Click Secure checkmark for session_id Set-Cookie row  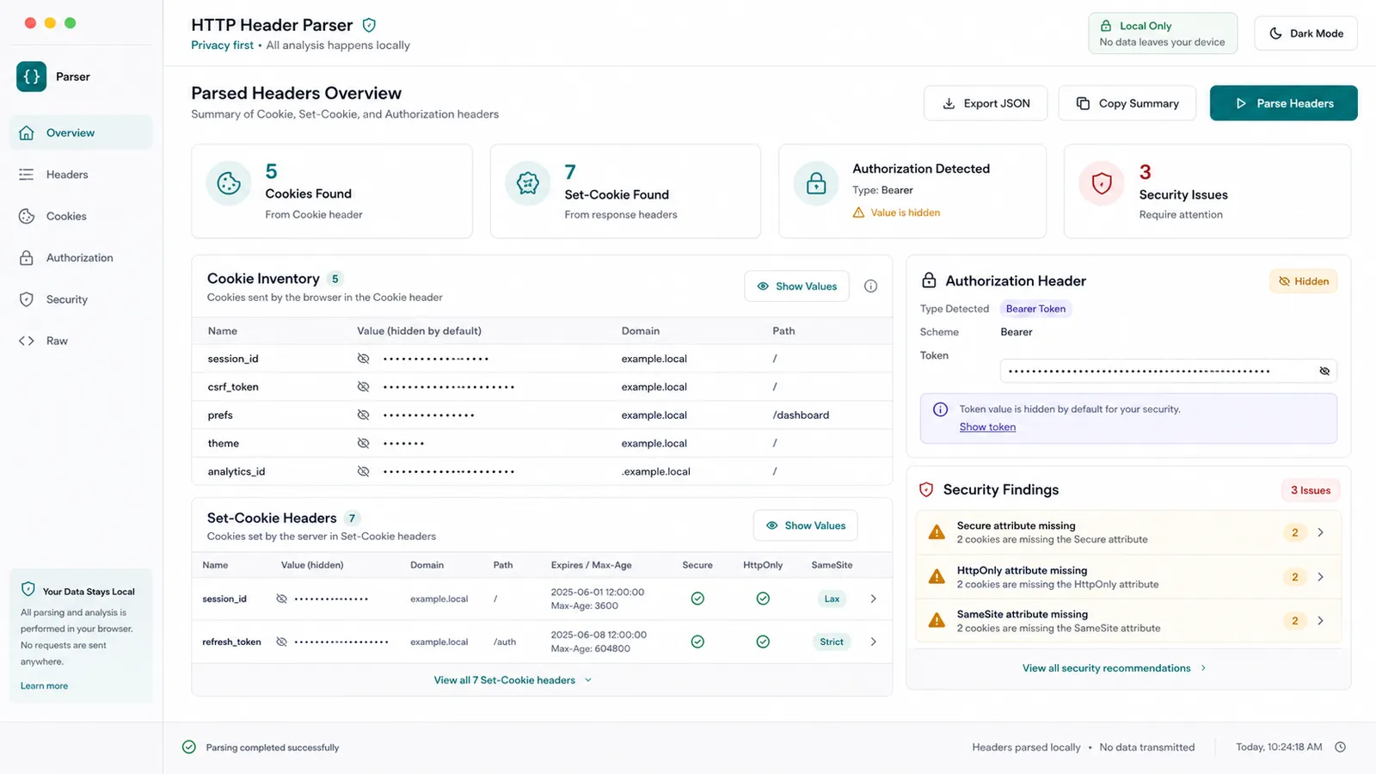click(697, 599)
